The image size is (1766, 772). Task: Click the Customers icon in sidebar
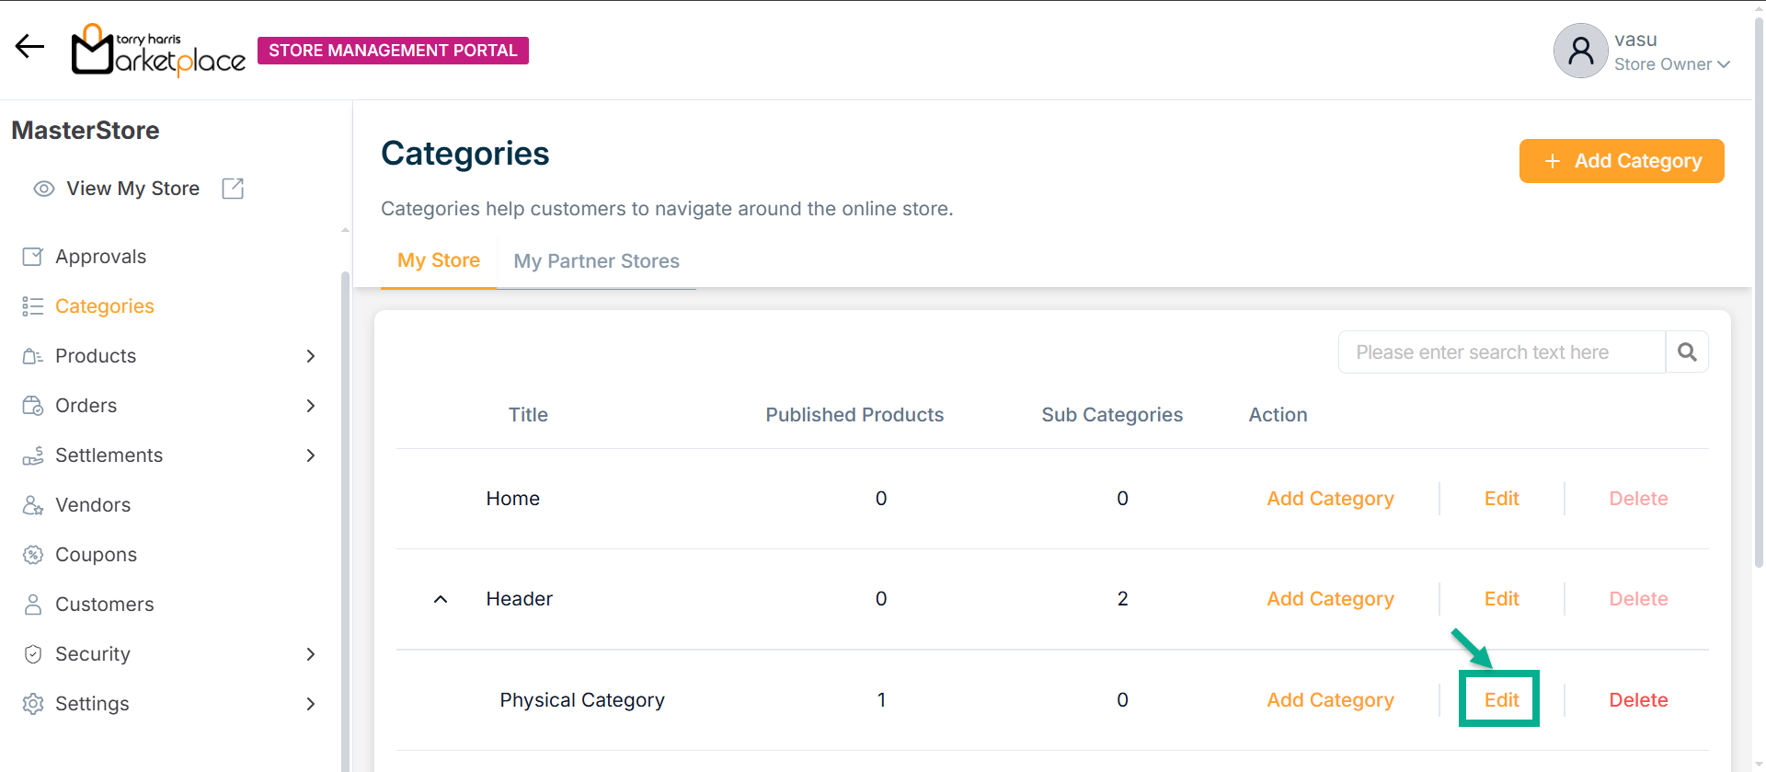33,605
